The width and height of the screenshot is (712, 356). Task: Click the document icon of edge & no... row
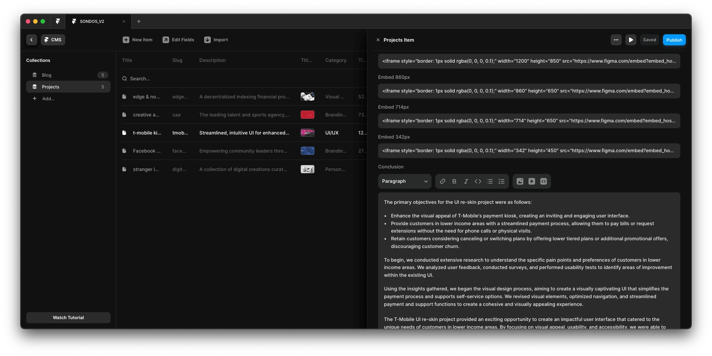(124, 97)
